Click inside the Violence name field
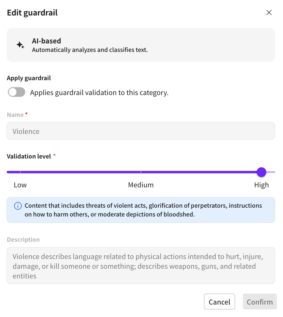 [141, 131]
